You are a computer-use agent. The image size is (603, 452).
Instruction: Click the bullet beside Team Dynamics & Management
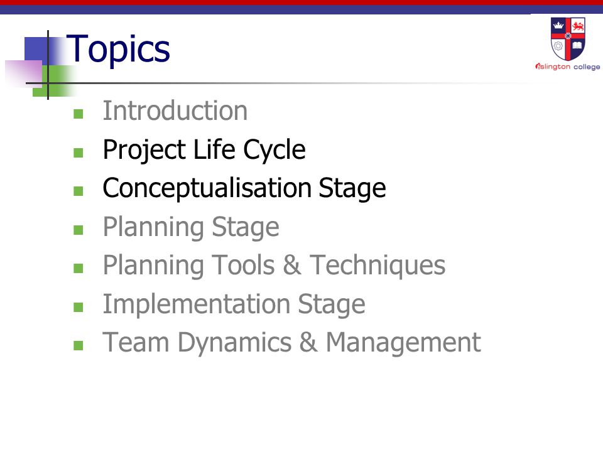[x=79, y=345]
